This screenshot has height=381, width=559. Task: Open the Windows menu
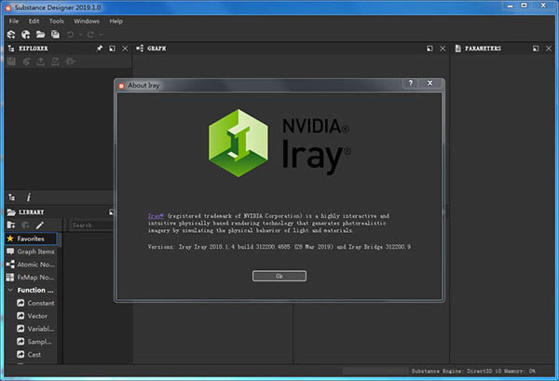87,21
